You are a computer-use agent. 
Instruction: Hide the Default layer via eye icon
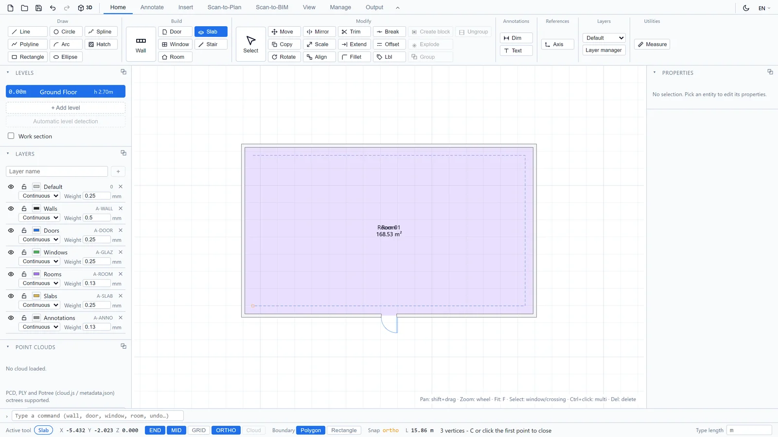[x=11, y=186]
